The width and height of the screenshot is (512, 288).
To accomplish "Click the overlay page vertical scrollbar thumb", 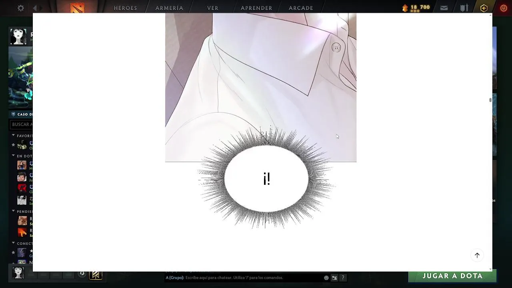I will [490, 100].
